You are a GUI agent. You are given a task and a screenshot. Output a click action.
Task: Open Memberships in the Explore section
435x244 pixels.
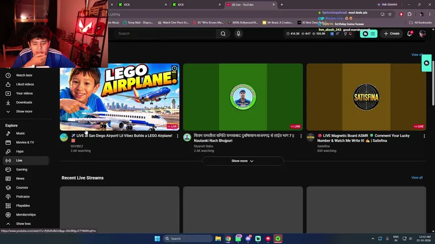click(x=26, y=215)
